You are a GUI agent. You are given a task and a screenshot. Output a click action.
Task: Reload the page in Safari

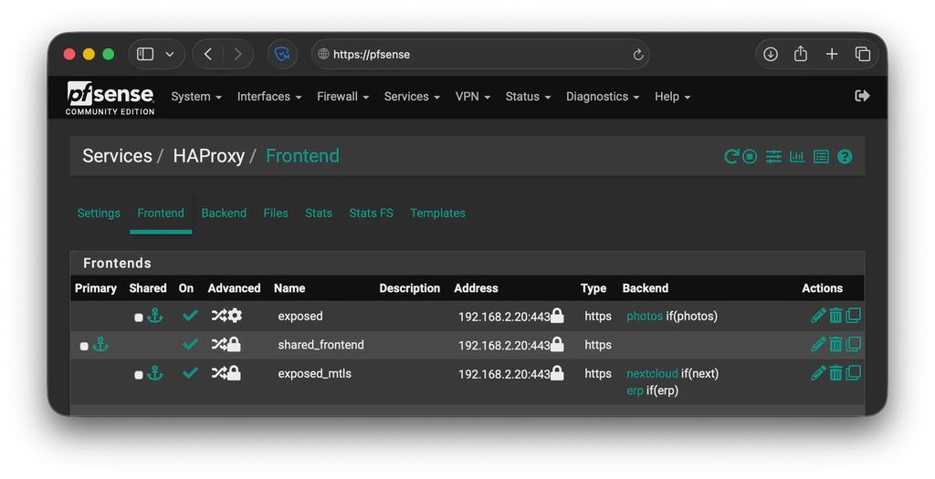(x=638, y=55)
